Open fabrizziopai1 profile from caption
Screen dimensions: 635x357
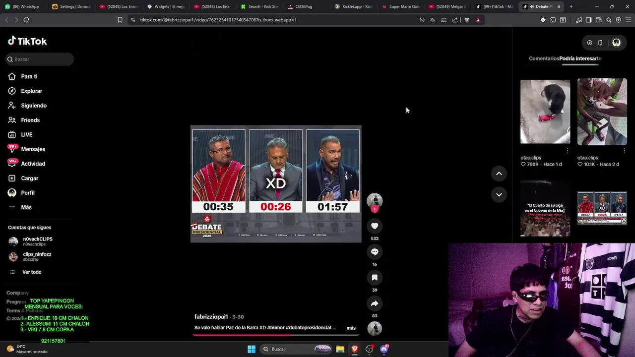[x=211, y=317]
